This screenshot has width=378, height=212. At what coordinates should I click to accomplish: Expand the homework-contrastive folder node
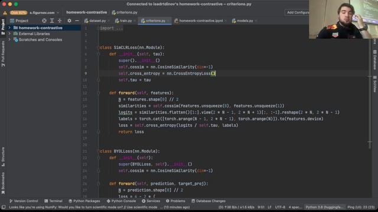pyautogui.click(x=9, y=28)
